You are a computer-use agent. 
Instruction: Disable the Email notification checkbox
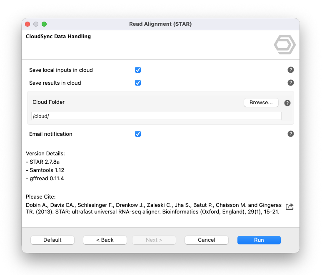click(138, 134)
